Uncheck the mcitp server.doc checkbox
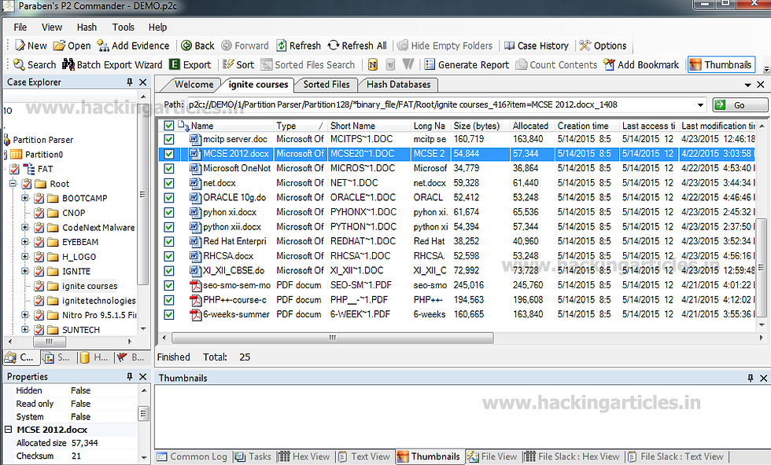The image size is (771, 465). pos(168,140)
